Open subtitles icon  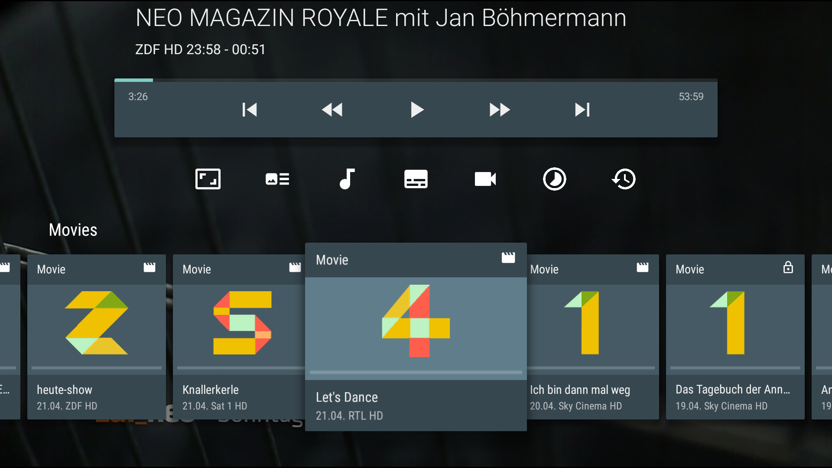coord(416,179)
